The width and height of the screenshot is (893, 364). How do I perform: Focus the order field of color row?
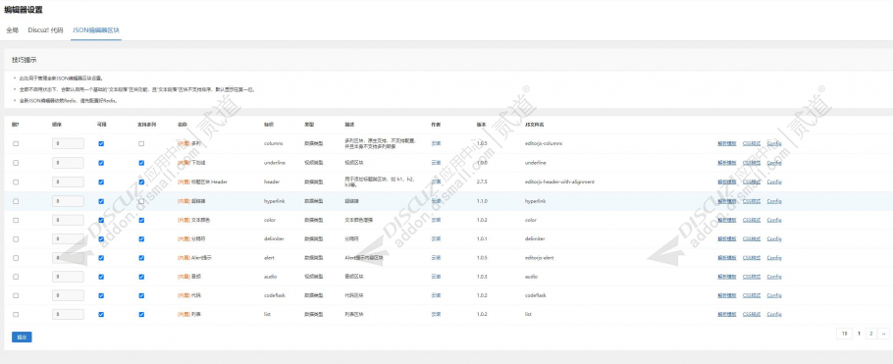[68, 220]
